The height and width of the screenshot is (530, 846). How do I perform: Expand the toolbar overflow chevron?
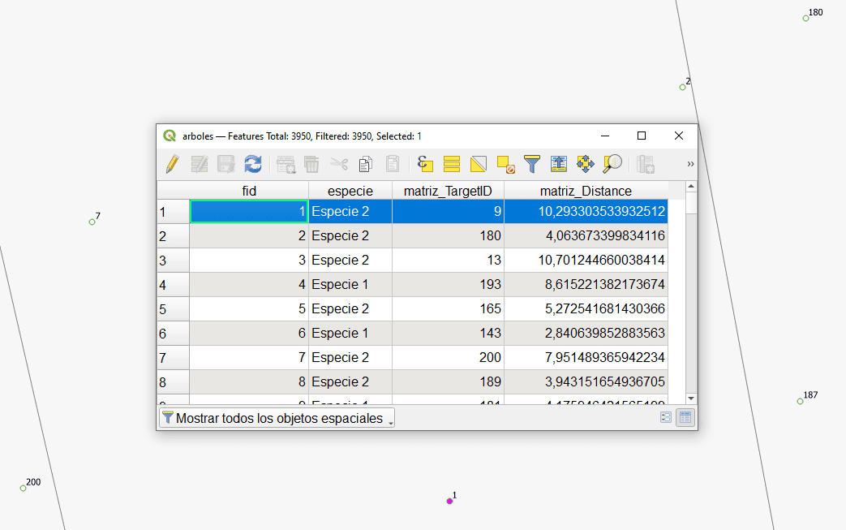(x=690, y=164)
